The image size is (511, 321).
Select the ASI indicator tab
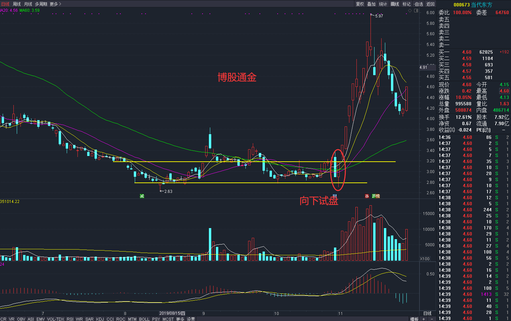31,319
